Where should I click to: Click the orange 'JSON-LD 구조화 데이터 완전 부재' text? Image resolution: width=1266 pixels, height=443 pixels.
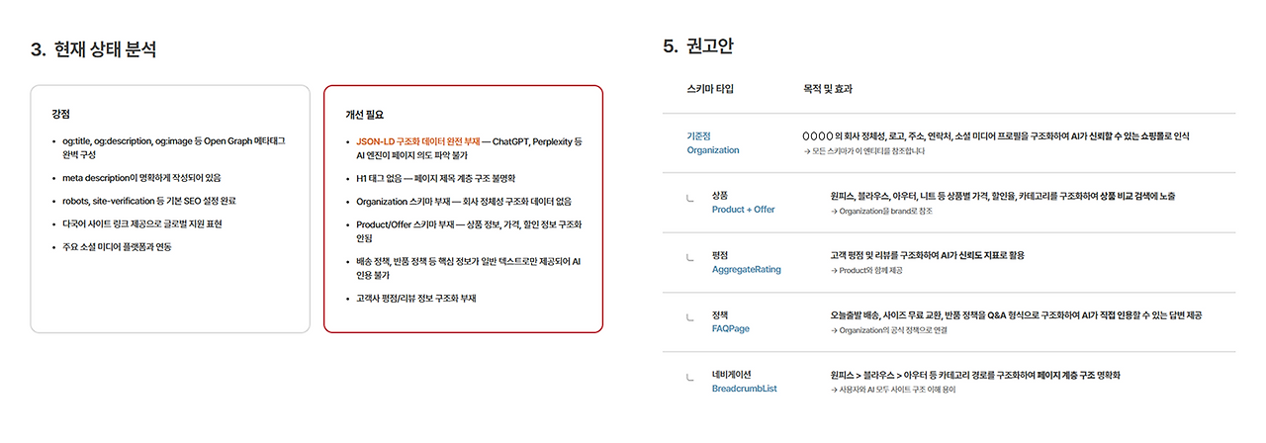[417, 141]
